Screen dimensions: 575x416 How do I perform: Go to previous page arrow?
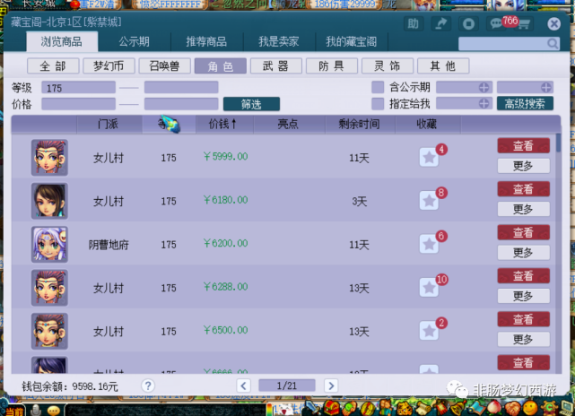click(243, 386)
